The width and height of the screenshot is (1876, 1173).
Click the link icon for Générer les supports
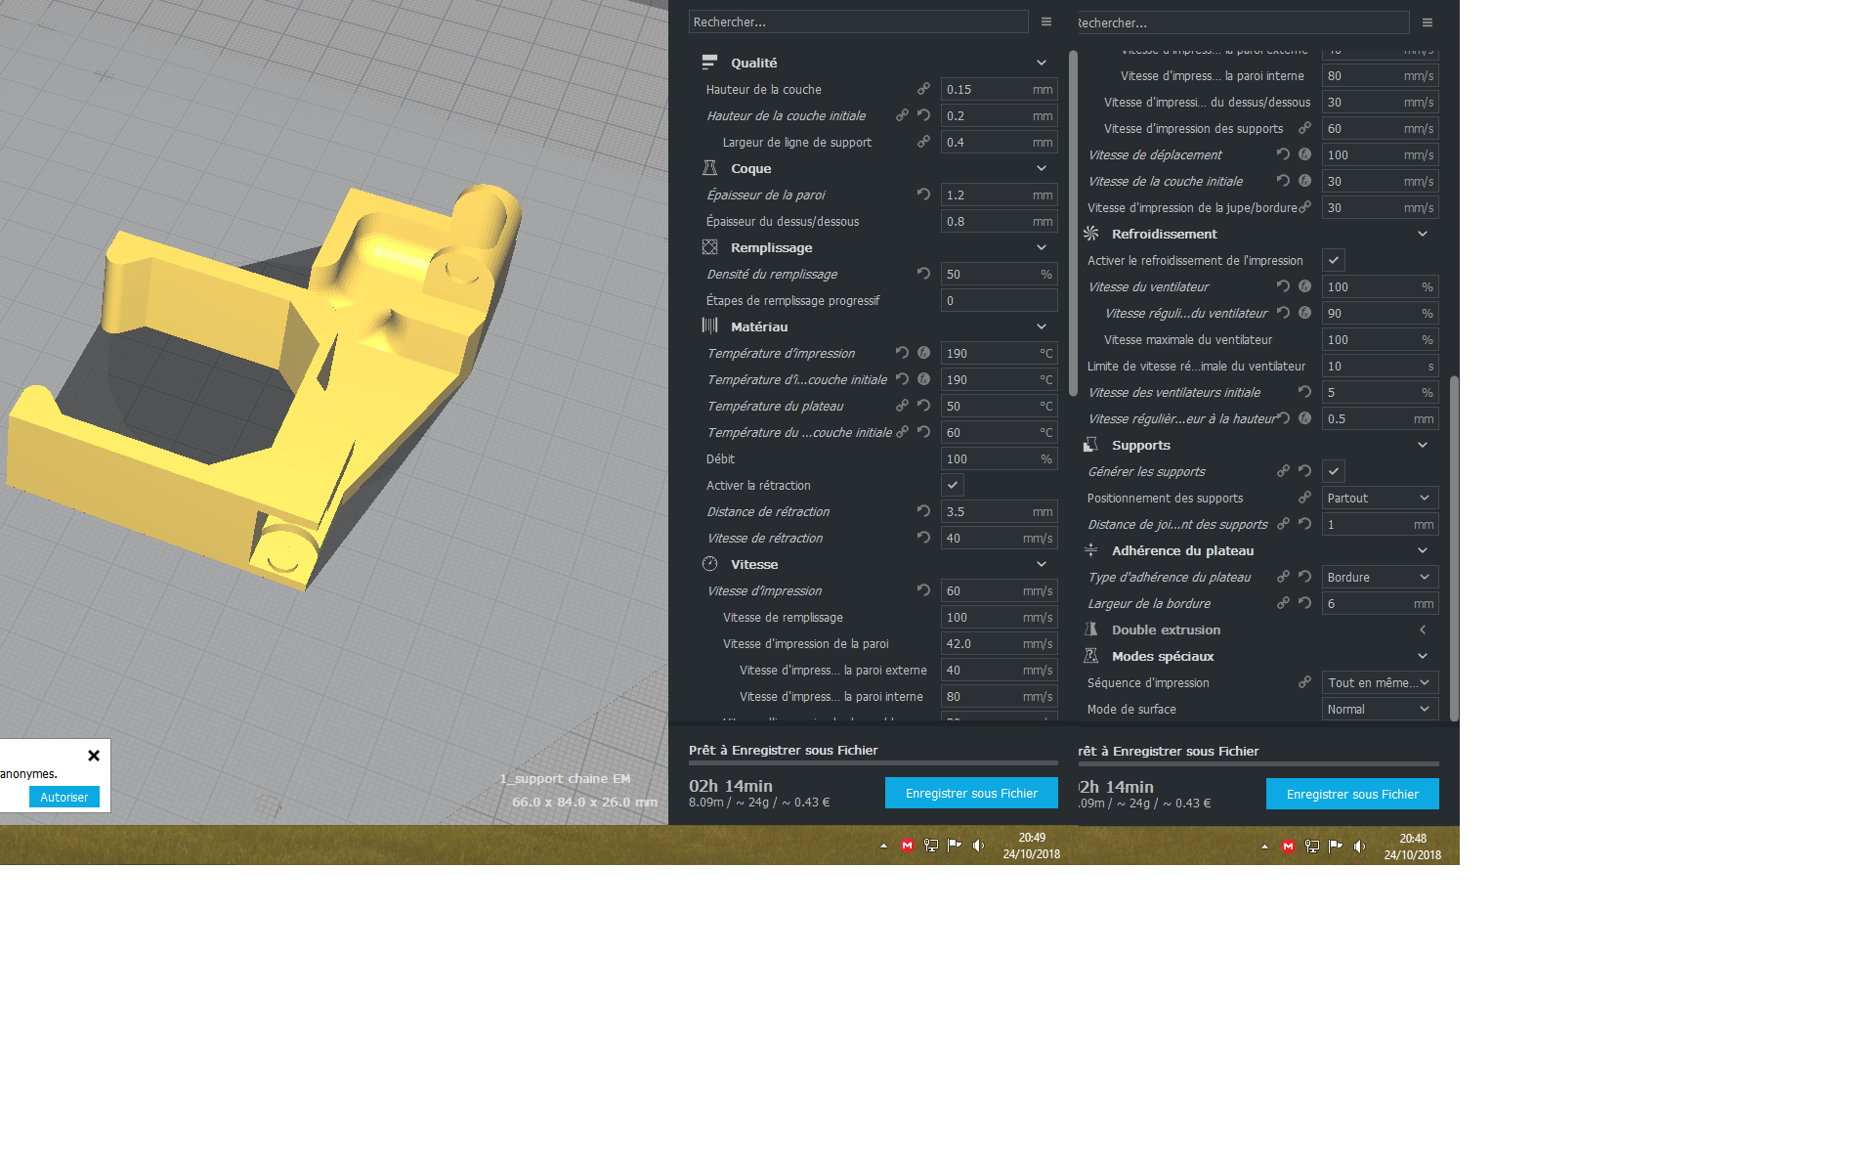point(1283,471)
